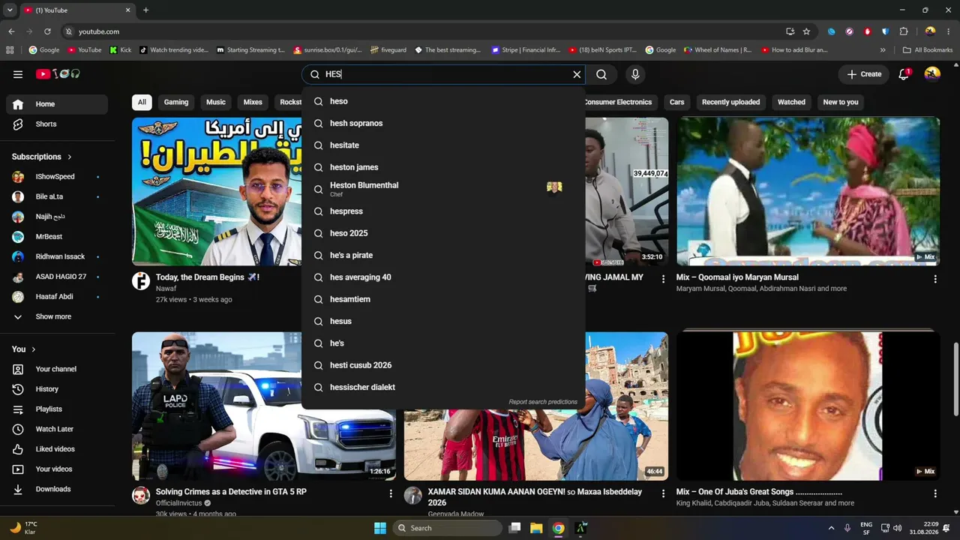Image resolution: width=960 pixels, height=540 pixels.
Task: Open Playlists in the sidebar
Action: 57,409
